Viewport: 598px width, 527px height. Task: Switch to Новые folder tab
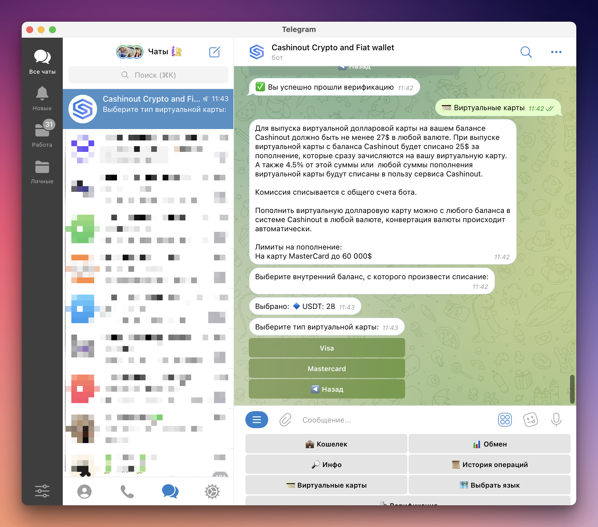click(x=42, y=98)
